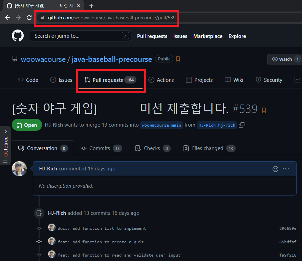The width and height of the screenshot is (302, 261).
Task: Click the HJ-Rich:hj-rich head branch label
Action: tap(217, 125)
